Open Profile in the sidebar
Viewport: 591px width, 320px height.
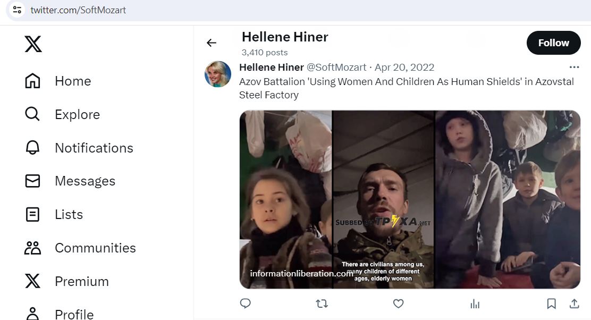coord(59,314)
